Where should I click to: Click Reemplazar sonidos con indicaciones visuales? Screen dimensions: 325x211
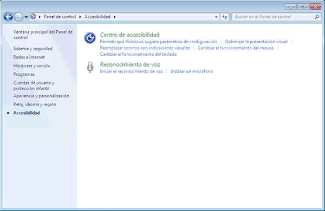[x=145, y=48]
